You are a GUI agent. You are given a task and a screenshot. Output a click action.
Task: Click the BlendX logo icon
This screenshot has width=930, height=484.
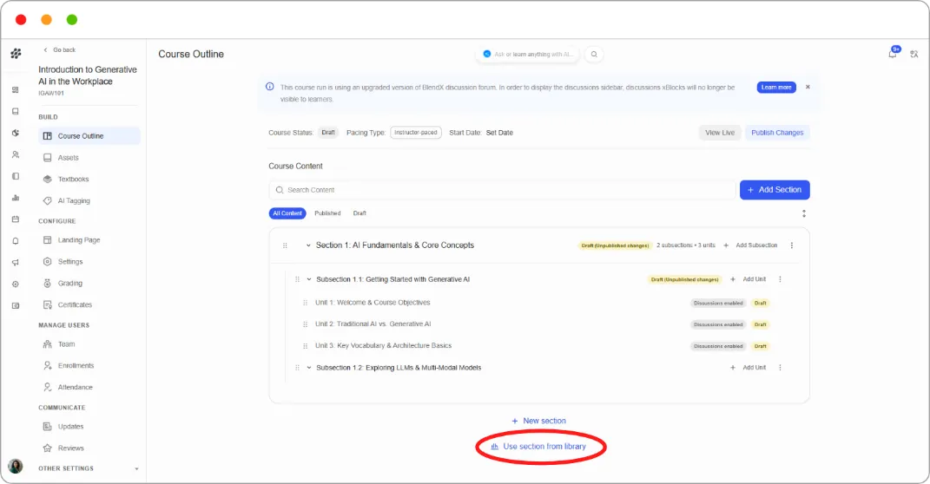16,53
